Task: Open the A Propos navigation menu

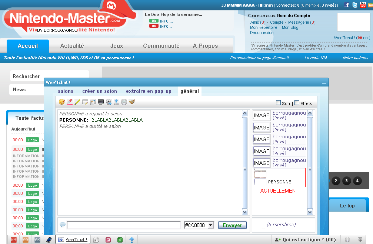Action: coord(205,46)
